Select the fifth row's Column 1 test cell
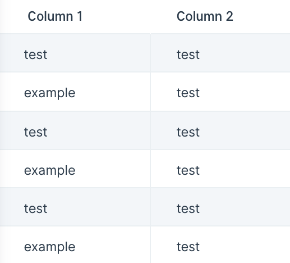The width and height of the screenshot is (290, 263). [75, 207]
